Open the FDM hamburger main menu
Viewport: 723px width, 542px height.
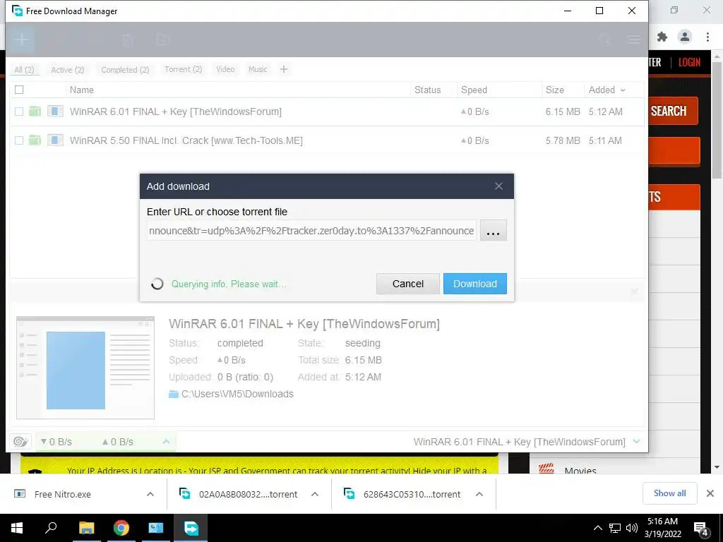click(x=633, y=40)
